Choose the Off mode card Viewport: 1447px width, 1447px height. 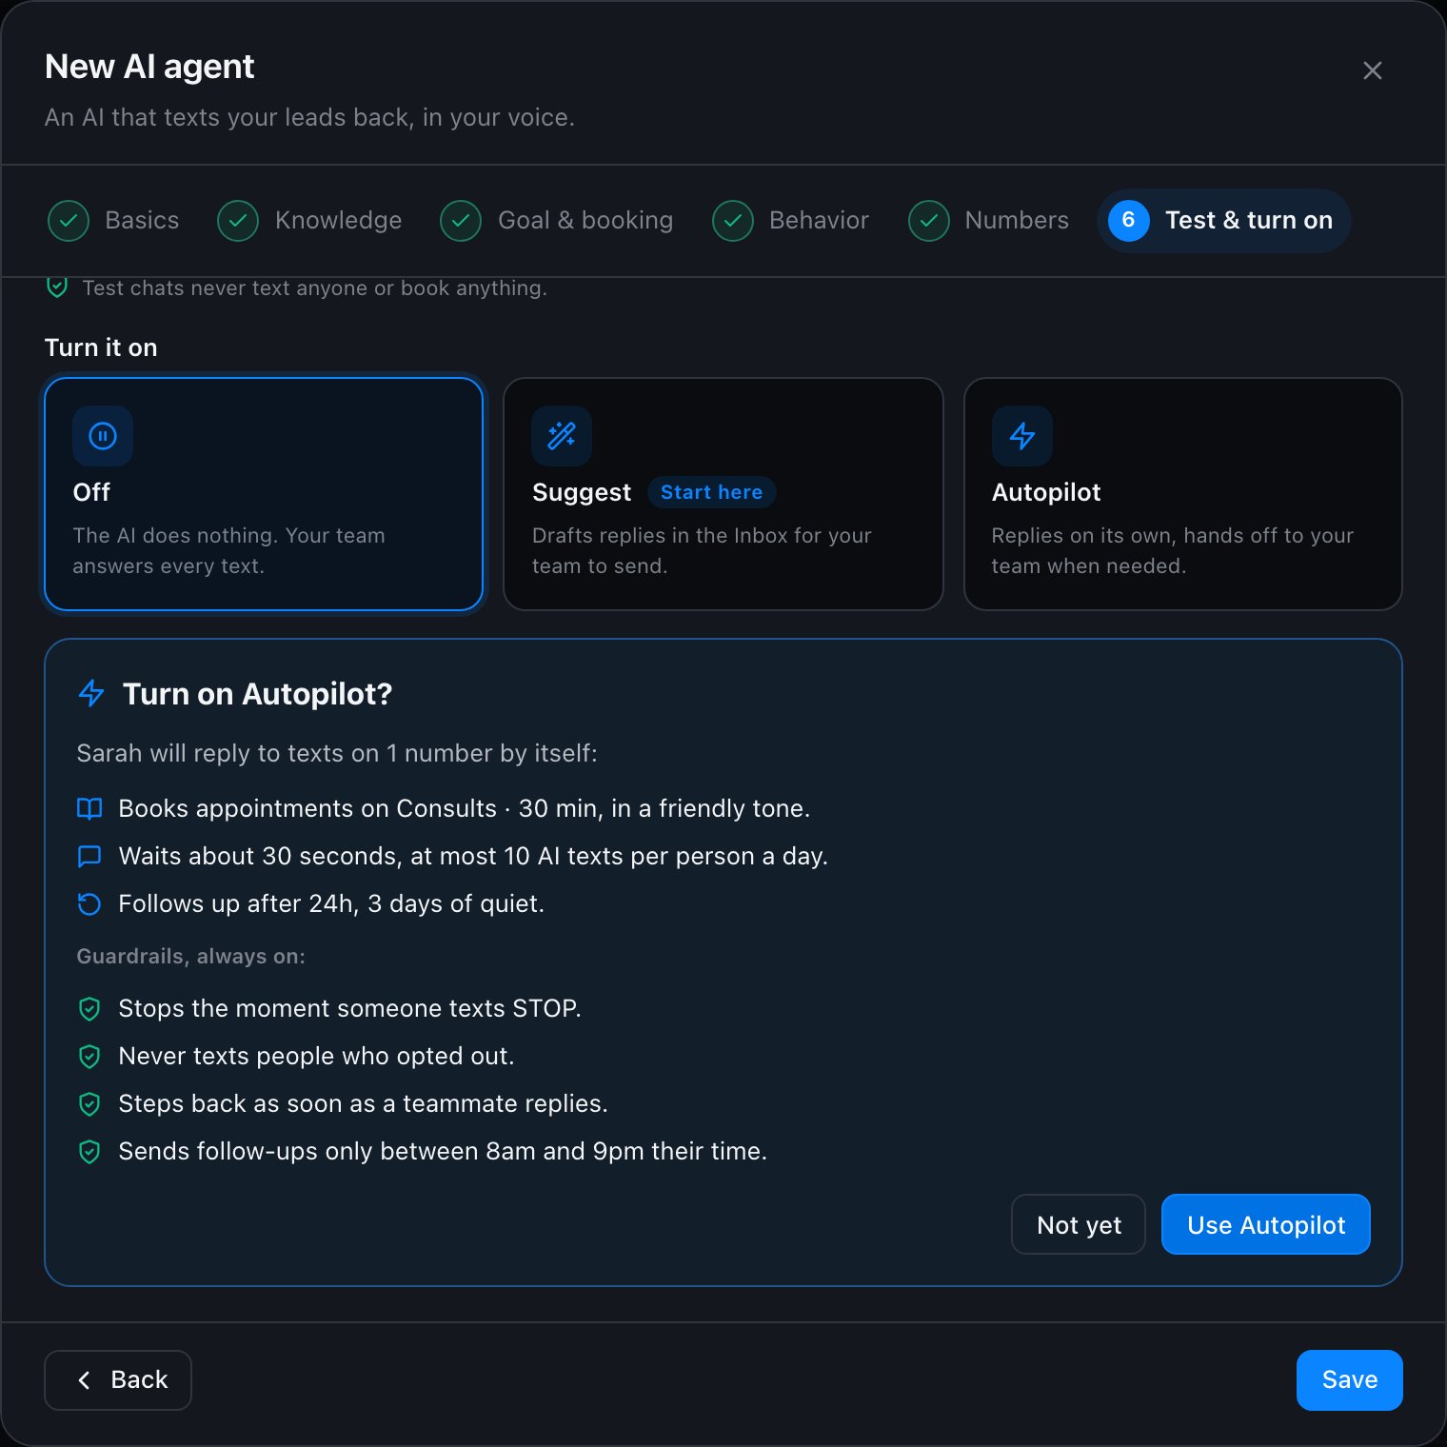click(x=264, y=494)
